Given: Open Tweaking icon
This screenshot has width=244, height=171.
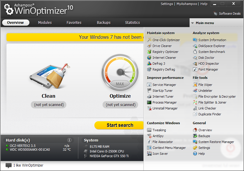Looking at the screenshot, I should click(x=149, y=130).
